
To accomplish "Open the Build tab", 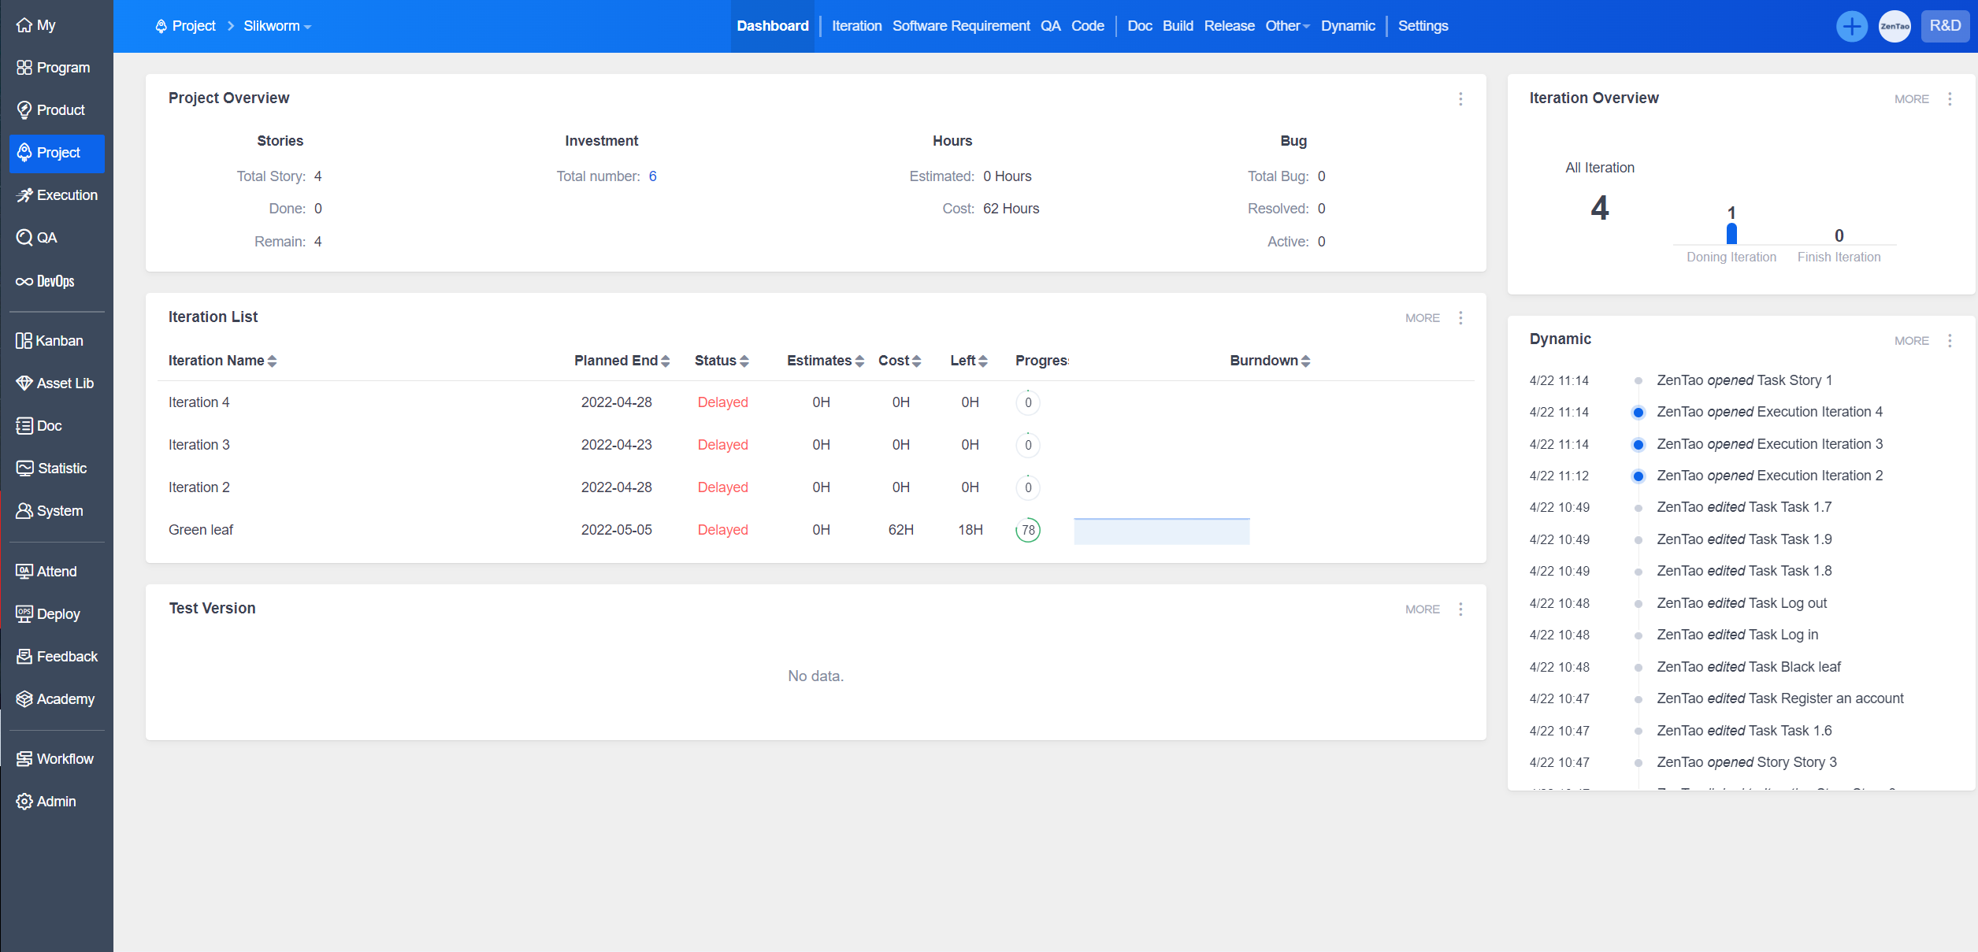I will 1178,26.
